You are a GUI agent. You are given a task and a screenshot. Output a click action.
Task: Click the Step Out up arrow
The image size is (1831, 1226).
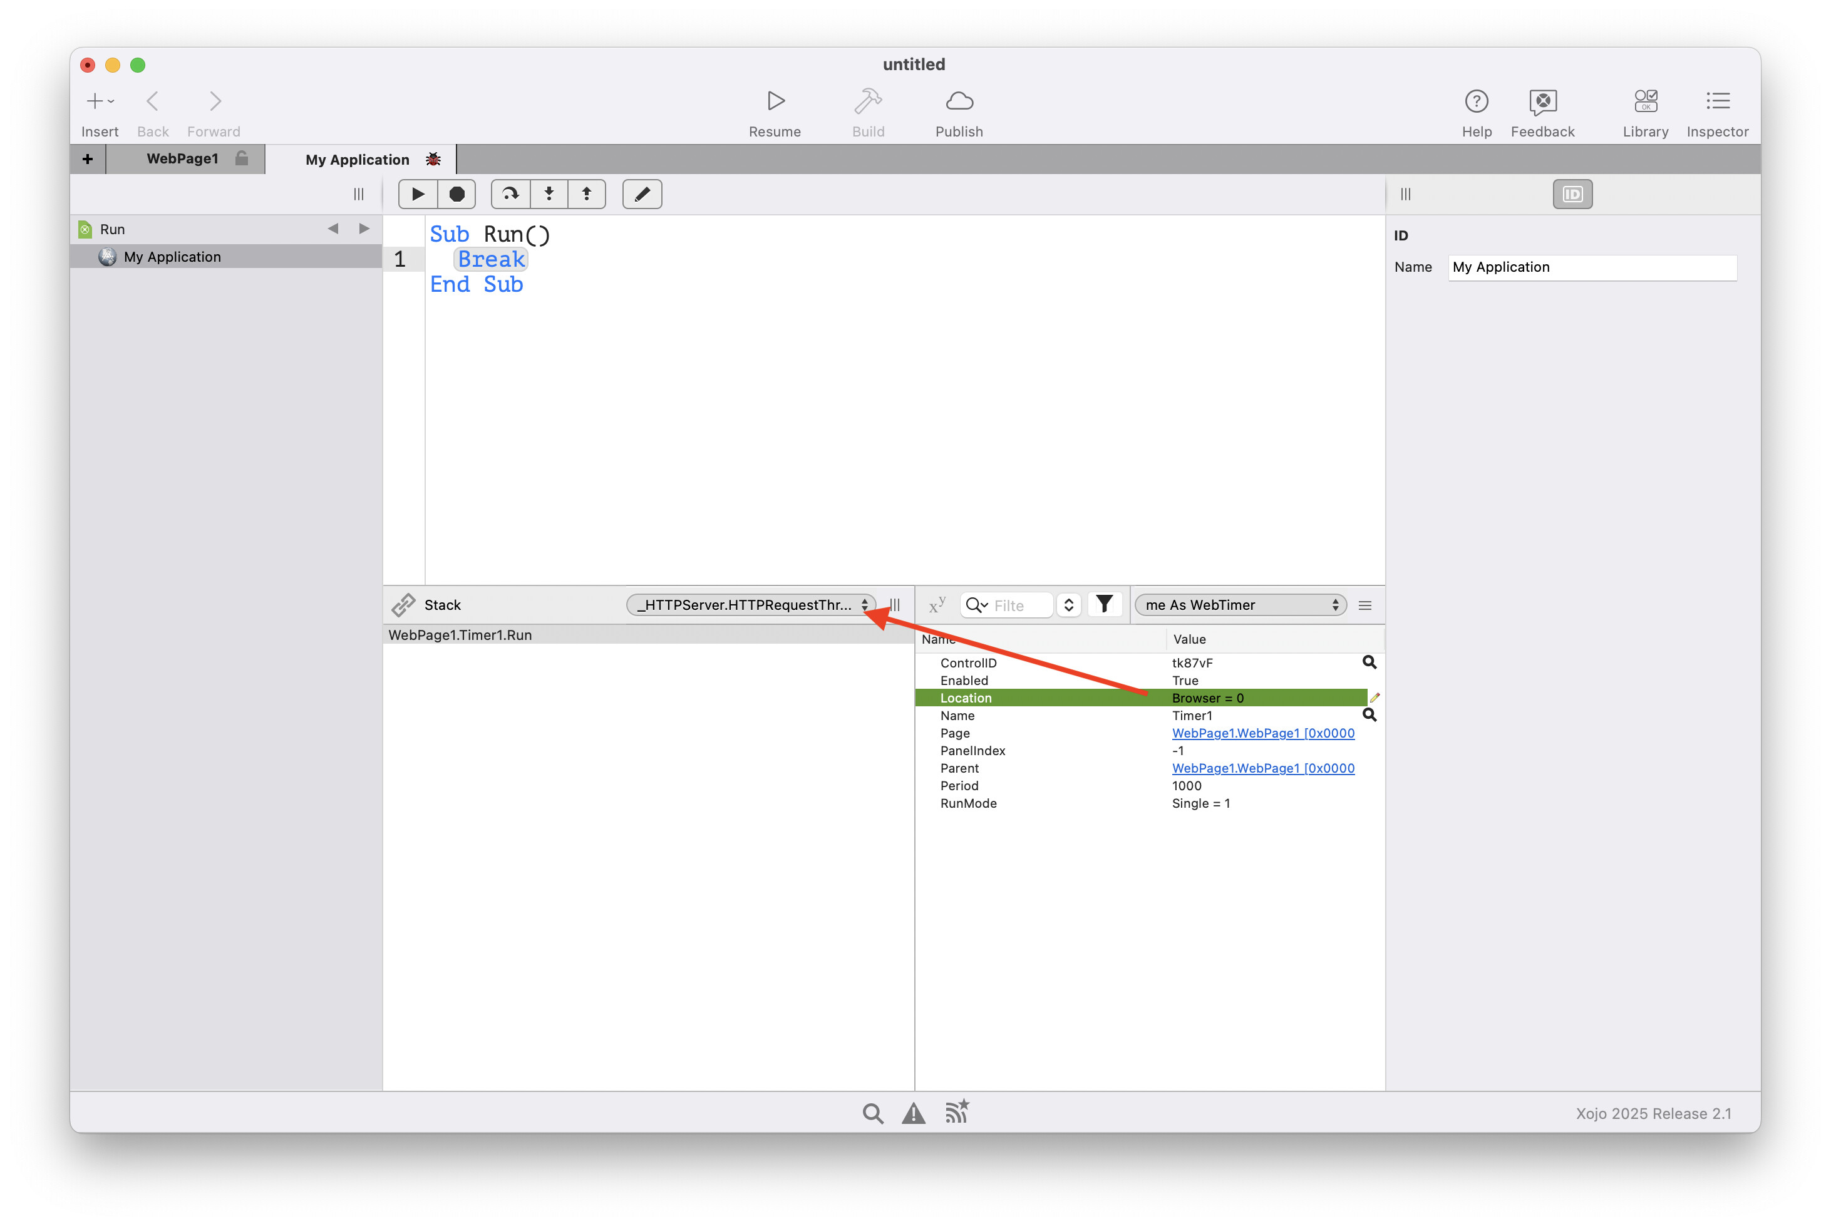click(586, 194)
